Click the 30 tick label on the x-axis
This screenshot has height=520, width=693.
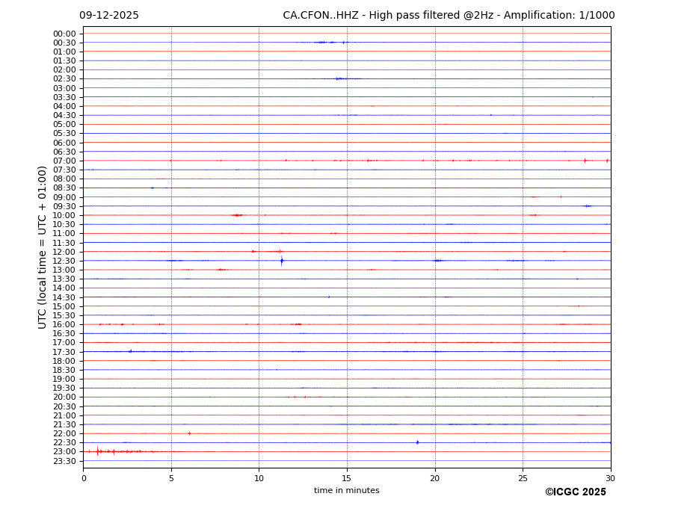(x=610, y=478)
